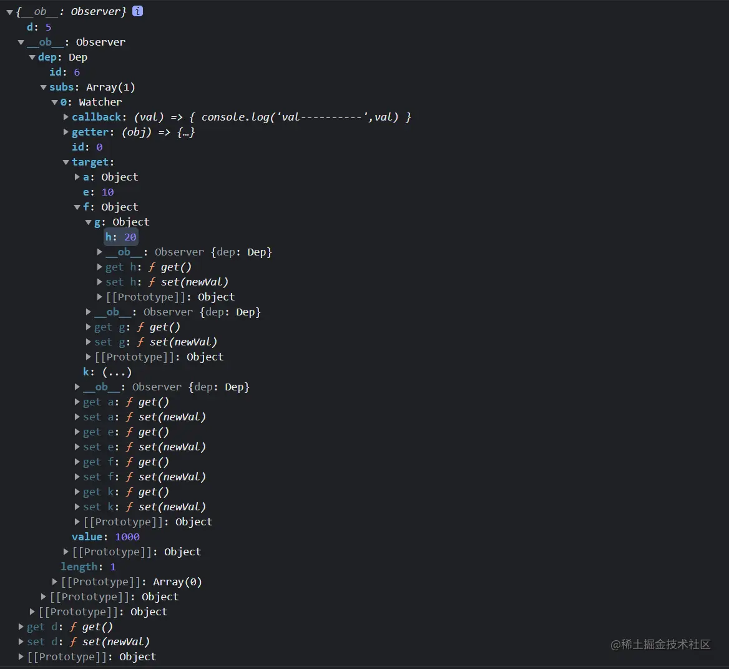The height and width of the screenshot is (669, 729).
Task: Expand [[Prototype]]: Object just above get d
Action: (x=32, y=612)
